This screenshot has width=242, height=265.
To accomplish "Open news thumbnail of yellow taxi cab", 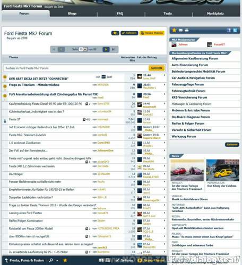I will point(223,170).
